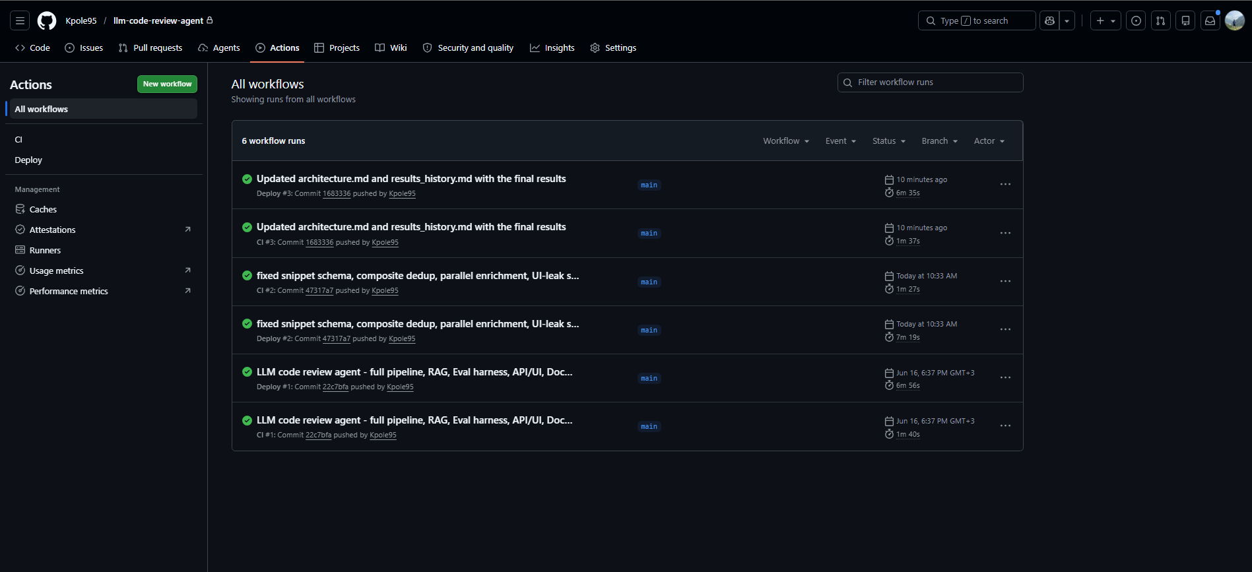Open Usage metrics page
The width and height of the screenshot is (1252, 572).
[x=104, y=270]
